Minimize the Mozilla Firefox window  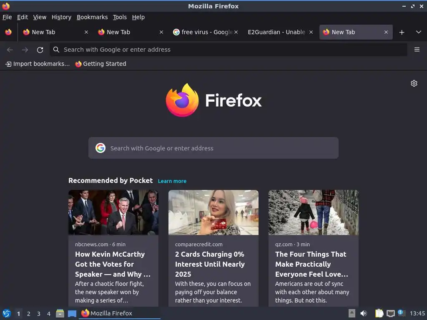pos(404,6)
